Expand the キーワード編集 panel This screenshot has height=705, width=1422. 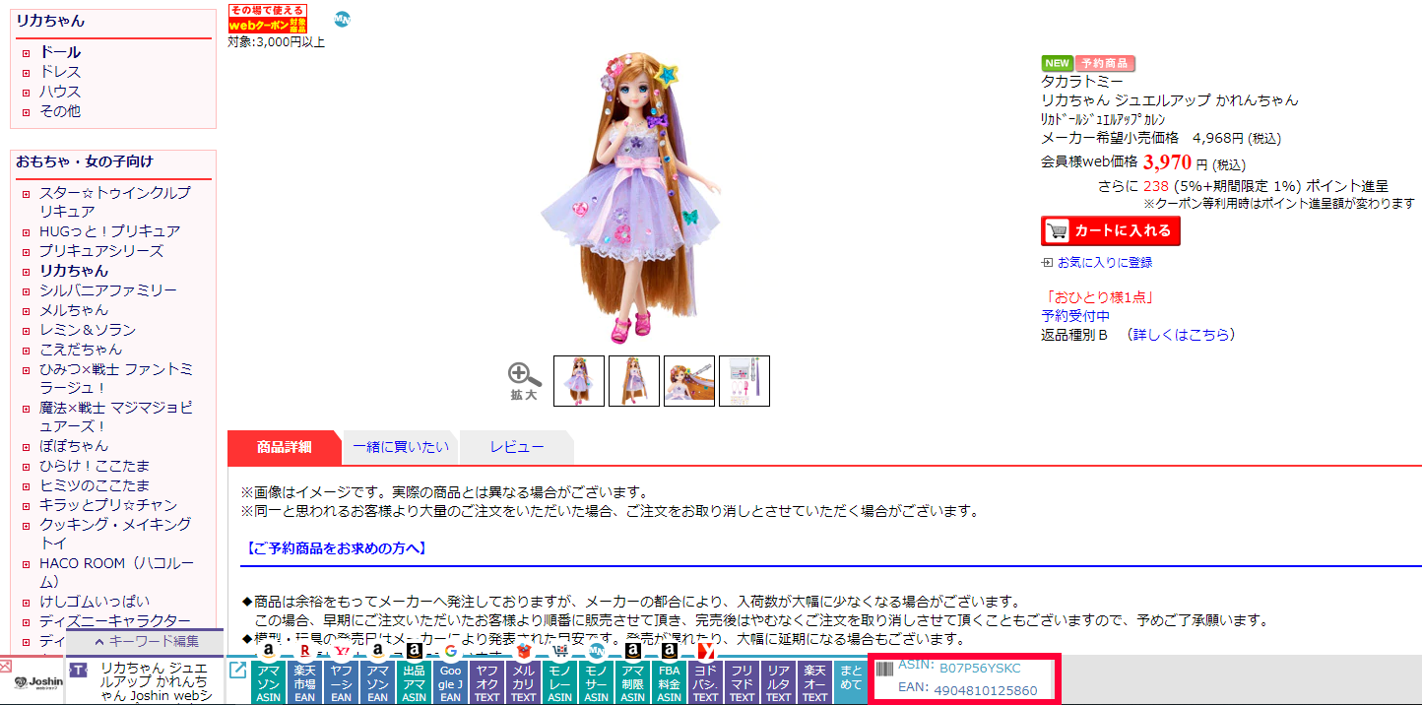pyautogui.click(x=146, y=642)
